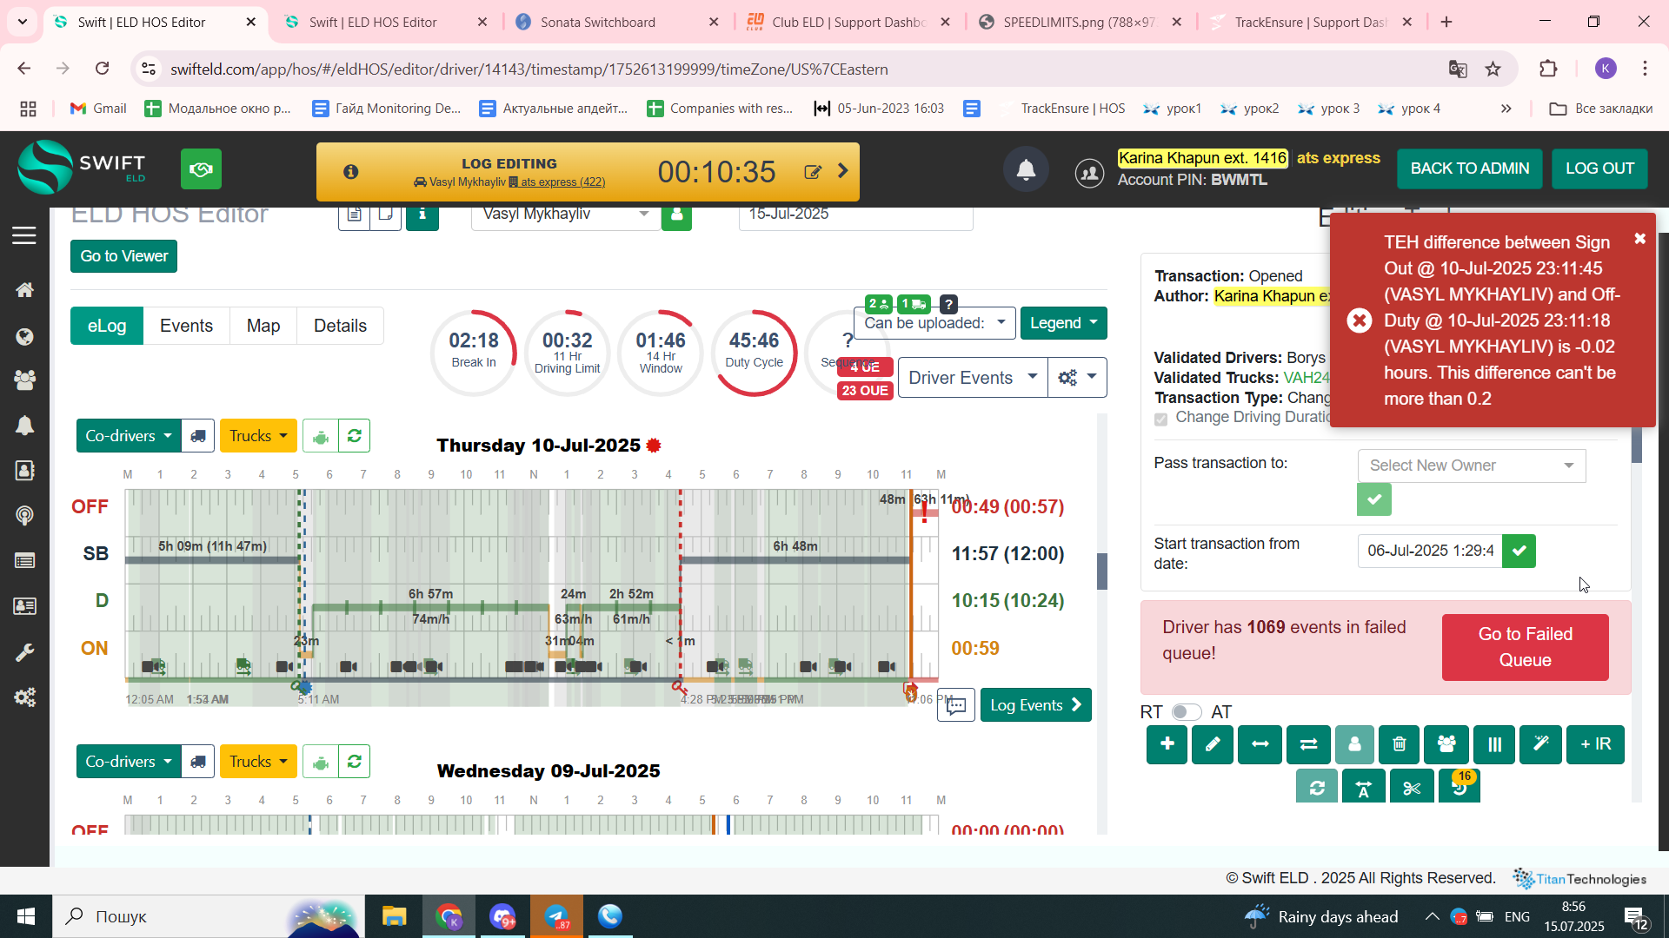Click Thursday's truck icon beside Co-drivers
The image size is (1669, 938).
click(x=198, y=436)
